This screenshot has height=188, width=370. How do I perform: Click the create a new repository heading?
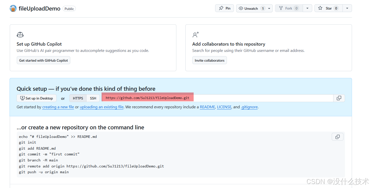click(80, 127)
